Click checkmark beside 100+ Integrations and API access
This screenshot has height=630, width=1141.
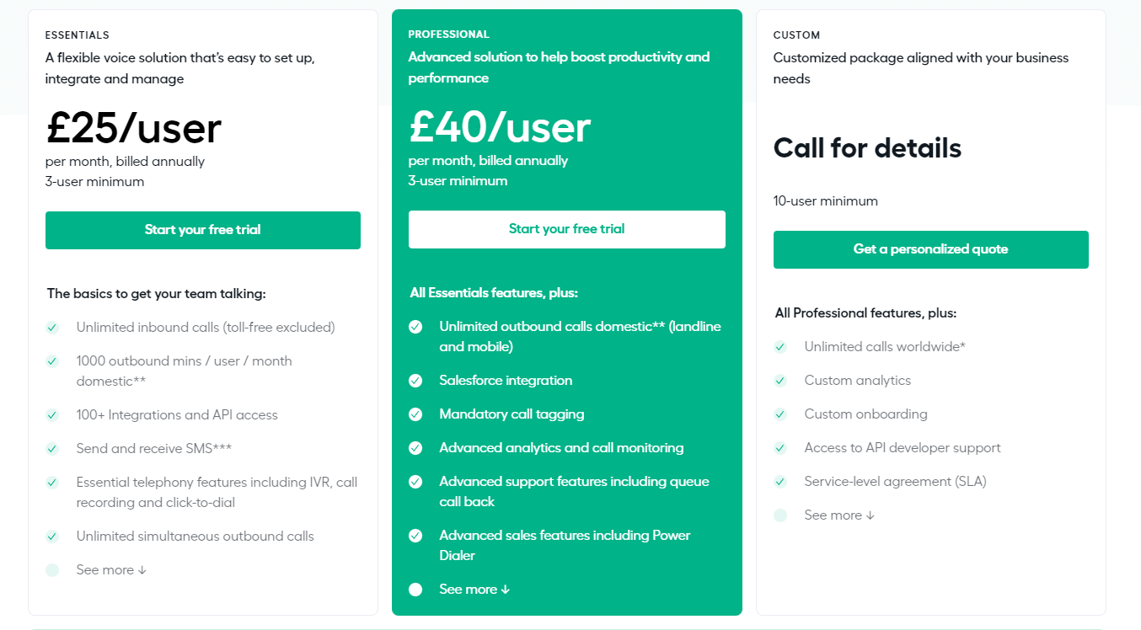[x=52, y=415]
